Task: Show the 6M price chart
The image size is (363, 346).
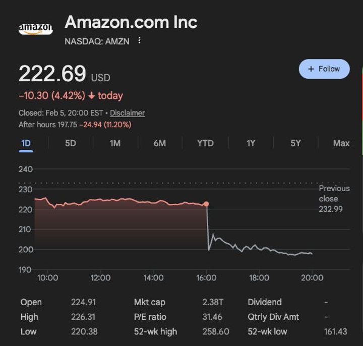Action: 159,143
